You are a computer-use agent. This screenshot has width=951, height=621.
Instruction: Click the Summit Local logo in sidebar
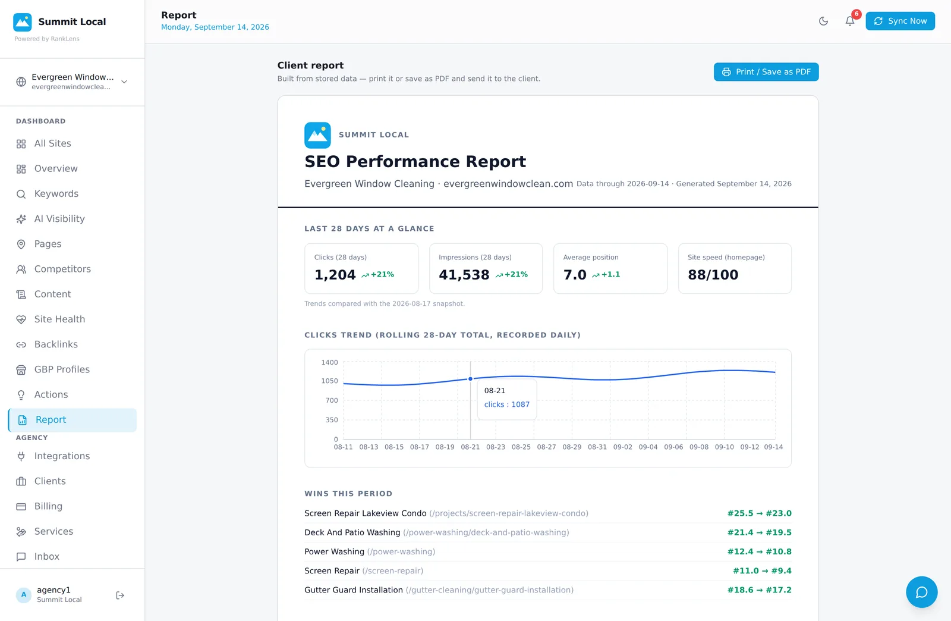click(23, 22)
